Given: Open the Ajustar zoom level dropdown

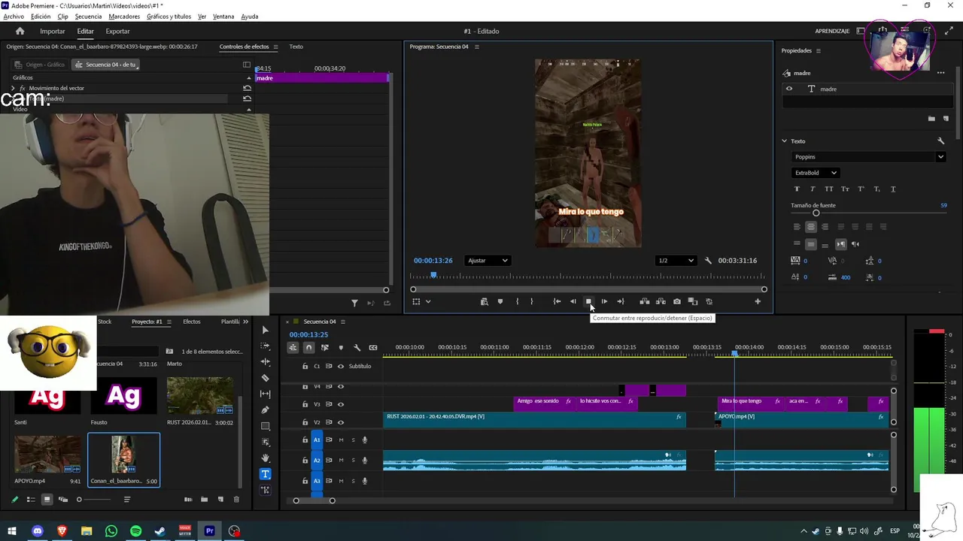Looking at the screenshot, I should tap(488, 261).
